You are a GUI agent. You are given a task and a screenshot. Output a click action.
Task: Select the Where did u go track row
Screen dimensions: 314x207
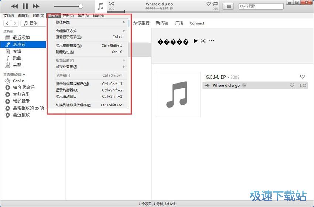255,85
